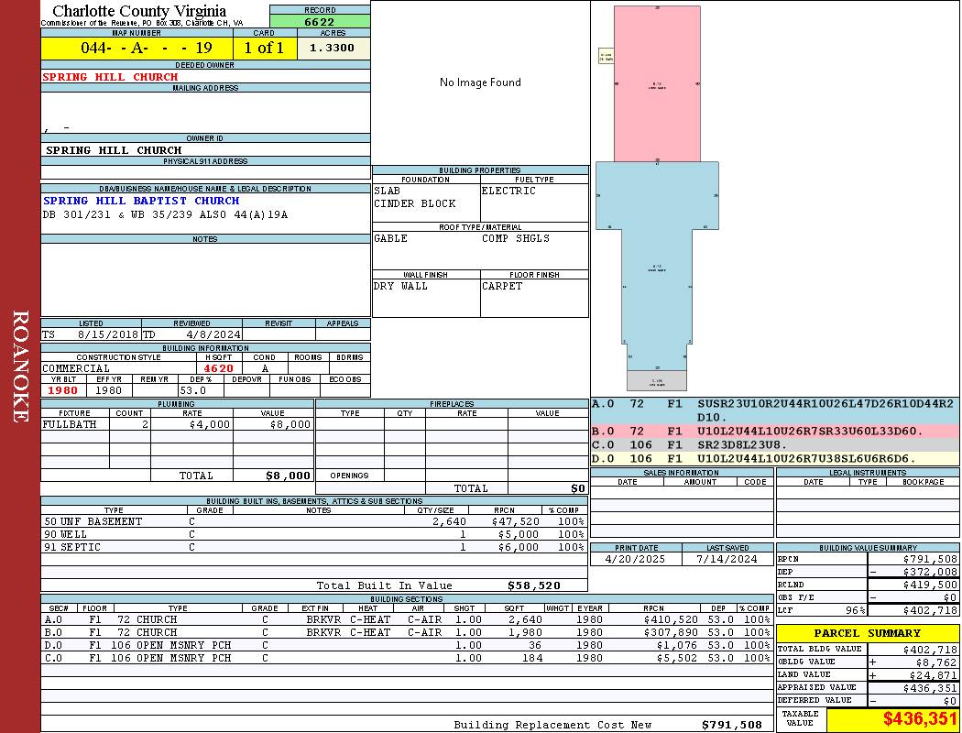Viewport: 962px width, 733px height.
Task: Click LAND VALUE $24,871
Action: 934,675
